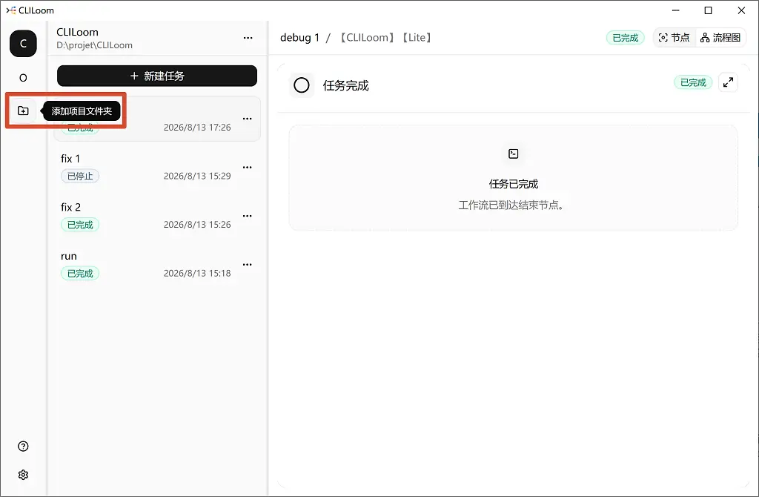Screen dimensions: 759x497
Task: Switch to the 流程图 (flowchart) view tab
Action: [x=720, y=38]
